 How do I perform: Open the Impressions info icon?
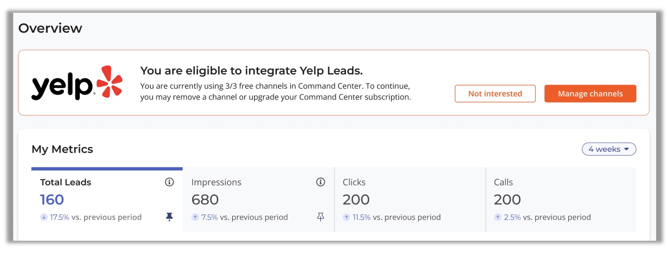321,182
